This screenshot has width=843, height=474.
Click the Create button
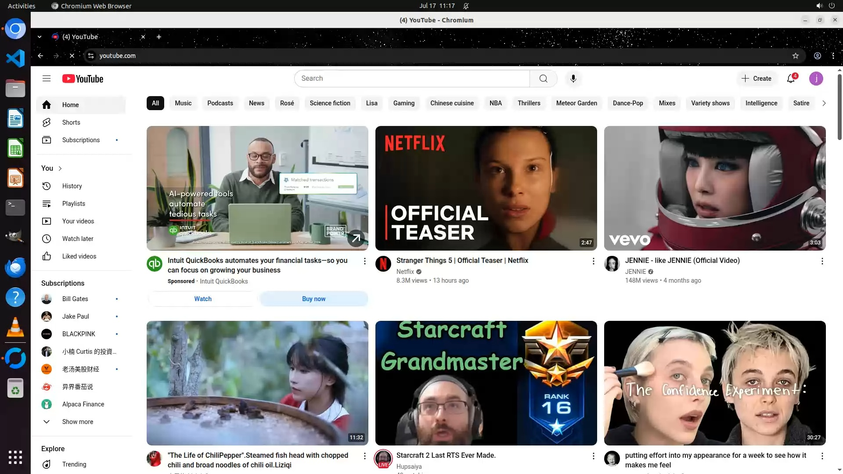756,79
